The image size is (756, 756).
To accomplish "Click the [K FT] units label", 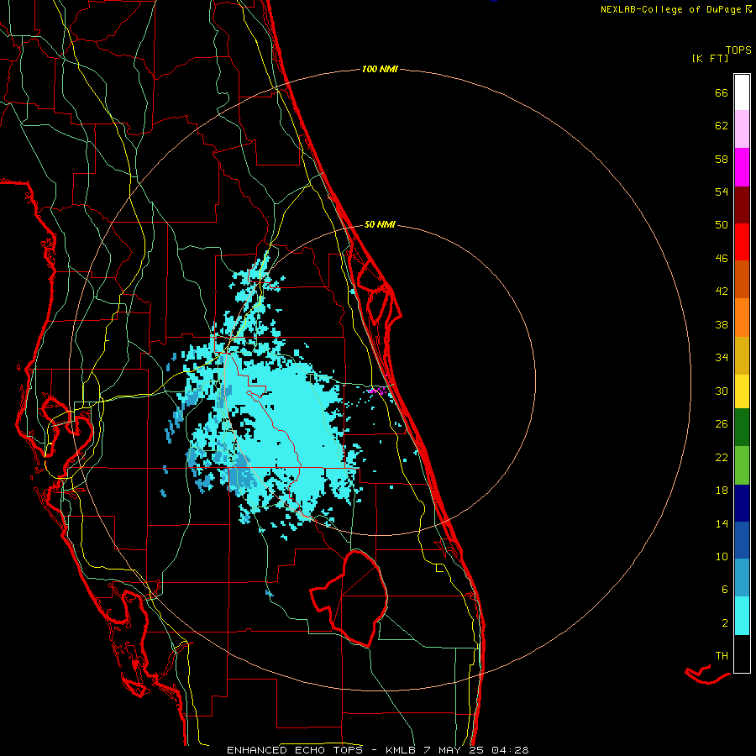I will [710, 58].
